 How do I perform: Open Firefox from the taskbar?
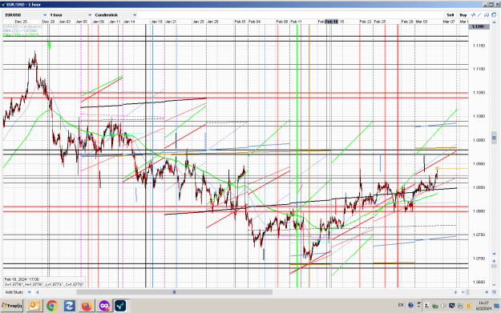point(87,306)
